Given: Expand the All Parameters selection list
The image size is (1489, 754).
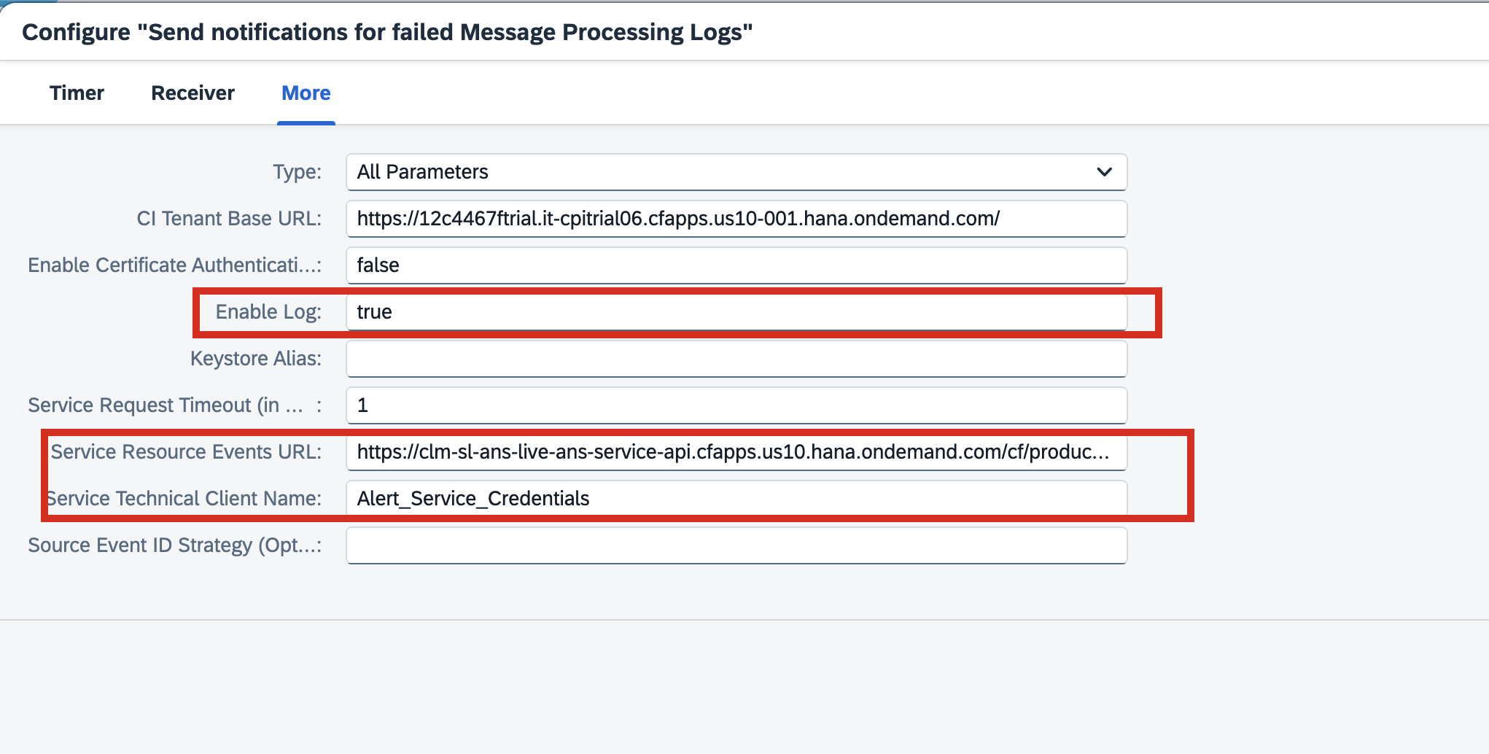Looking at the screenshot, I should pos(736,172).
